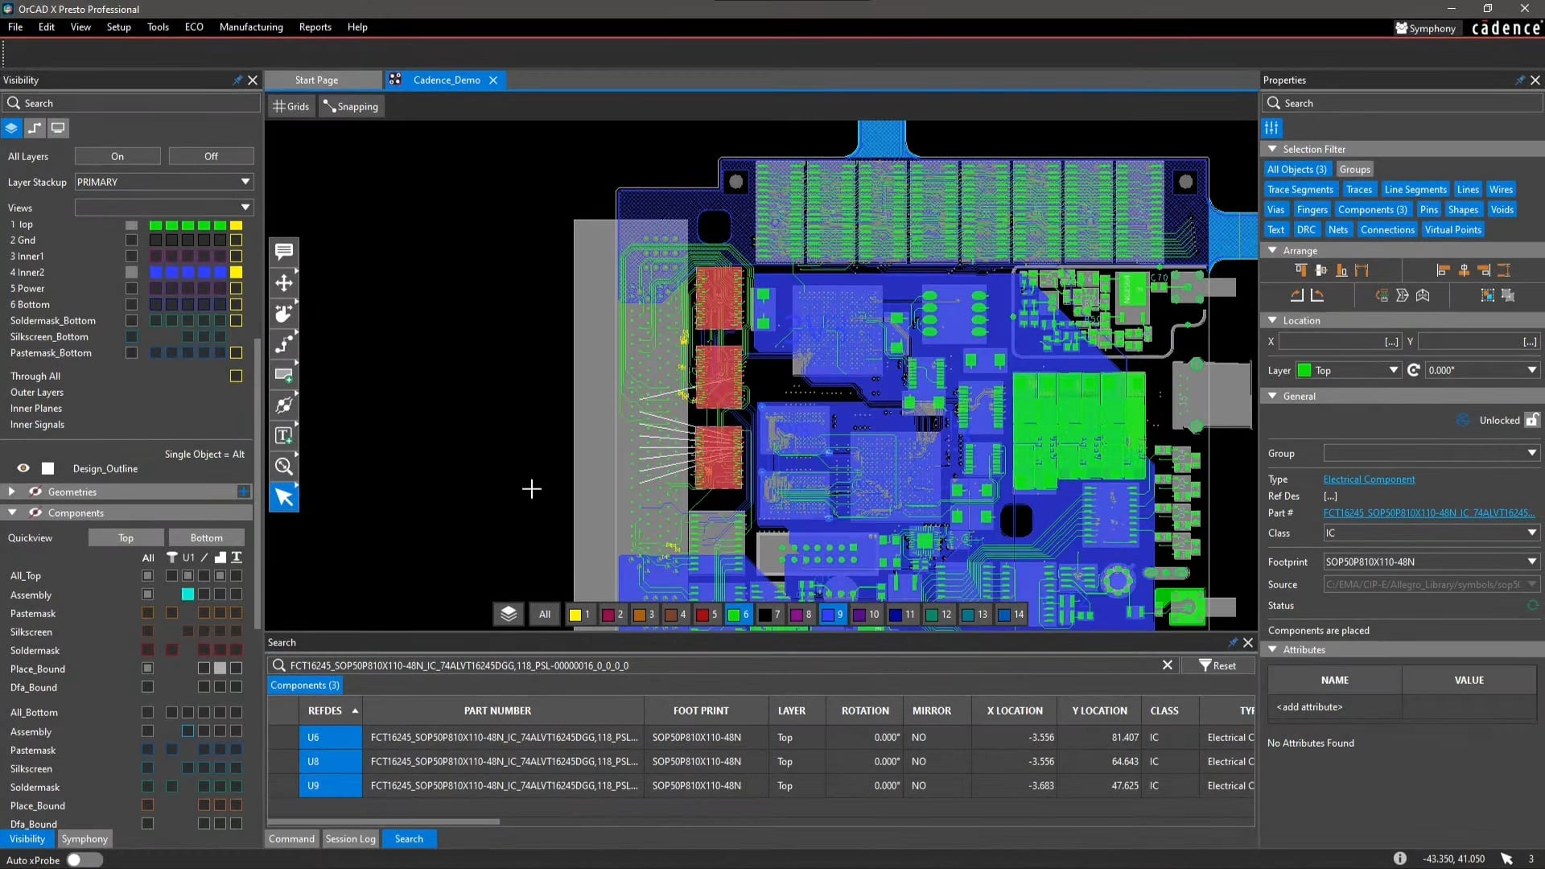The image size is (1545, 869).
Task: Click the Grids button
Action: [x=290, y=106]
